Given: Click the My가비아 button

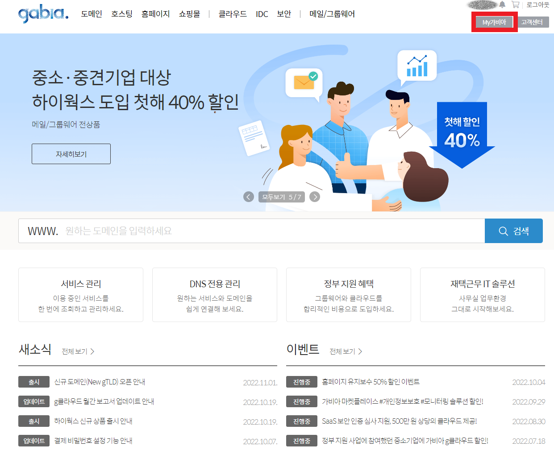Looking at the screenshot, I should click(x=494, y=22).
